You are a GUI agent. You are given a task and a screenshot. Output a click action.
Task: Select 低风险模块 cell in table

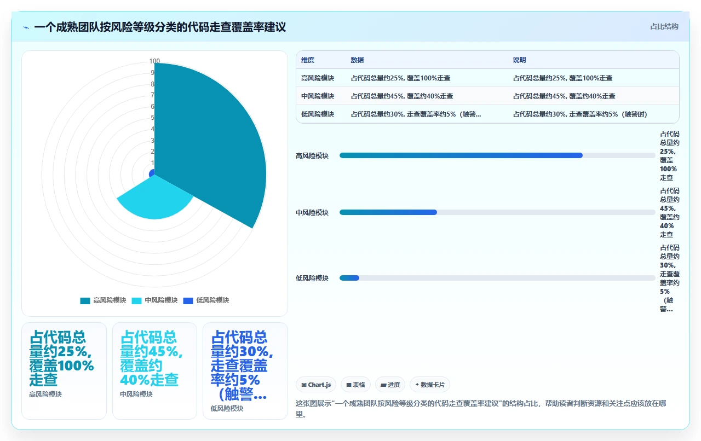click(x=318, y=114)
